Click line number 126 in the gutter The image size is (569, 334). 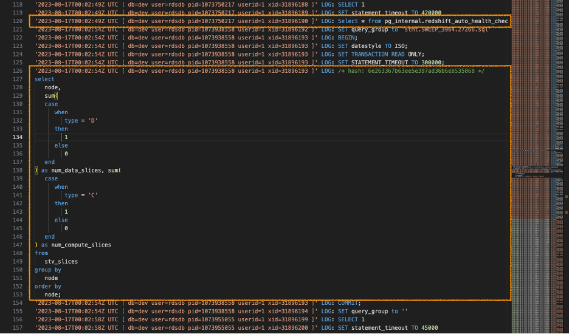click(18, 70)
